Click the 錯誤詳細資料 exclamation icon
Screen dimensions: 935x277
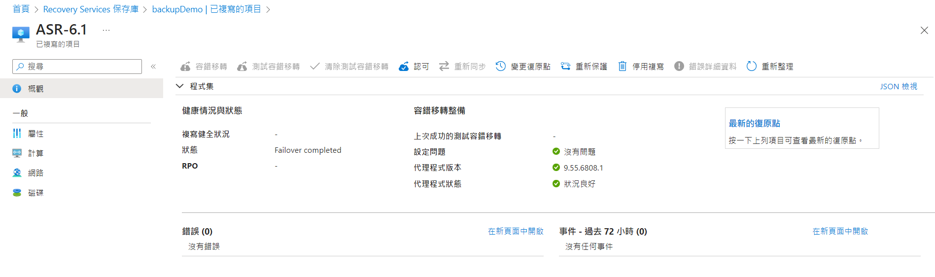[679, 66]
